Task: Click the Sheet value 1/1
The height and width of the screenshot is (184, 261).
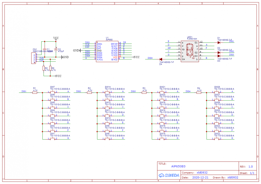Action: tap(252, 173)
